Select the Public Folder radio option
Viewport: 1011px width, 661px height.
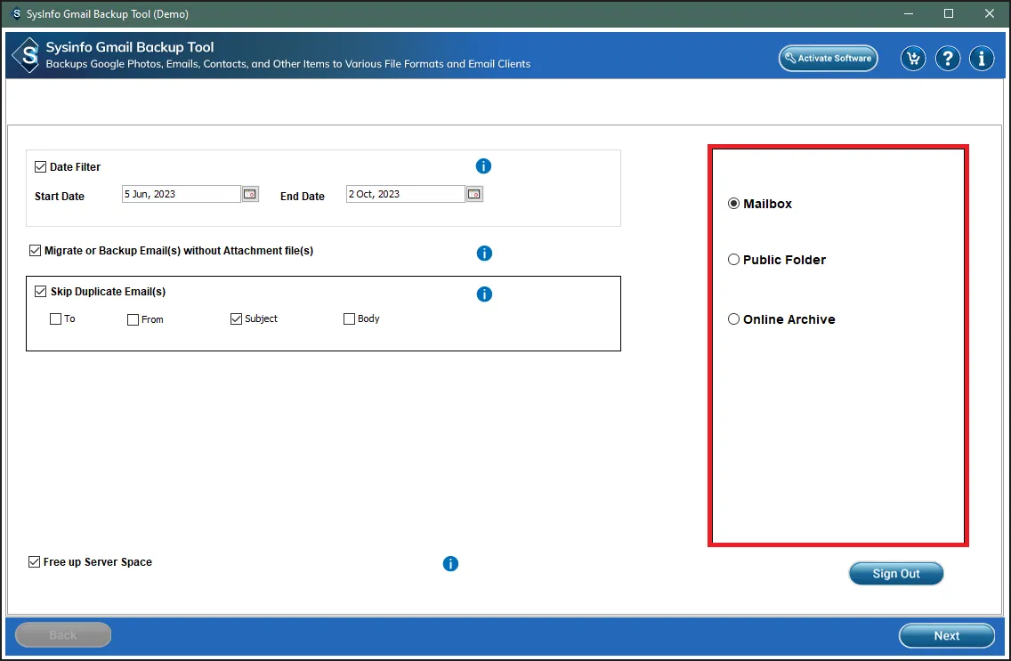pos(734,260)
